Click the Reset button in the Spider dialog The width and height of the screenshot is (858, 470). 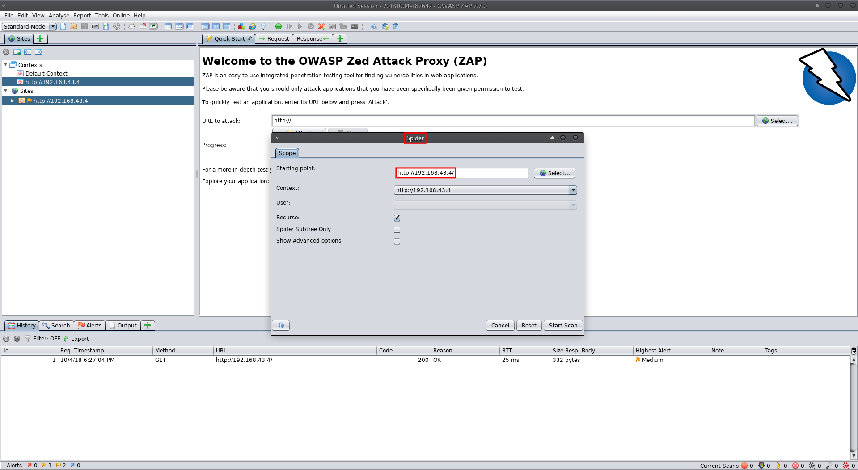coord(529,325)
